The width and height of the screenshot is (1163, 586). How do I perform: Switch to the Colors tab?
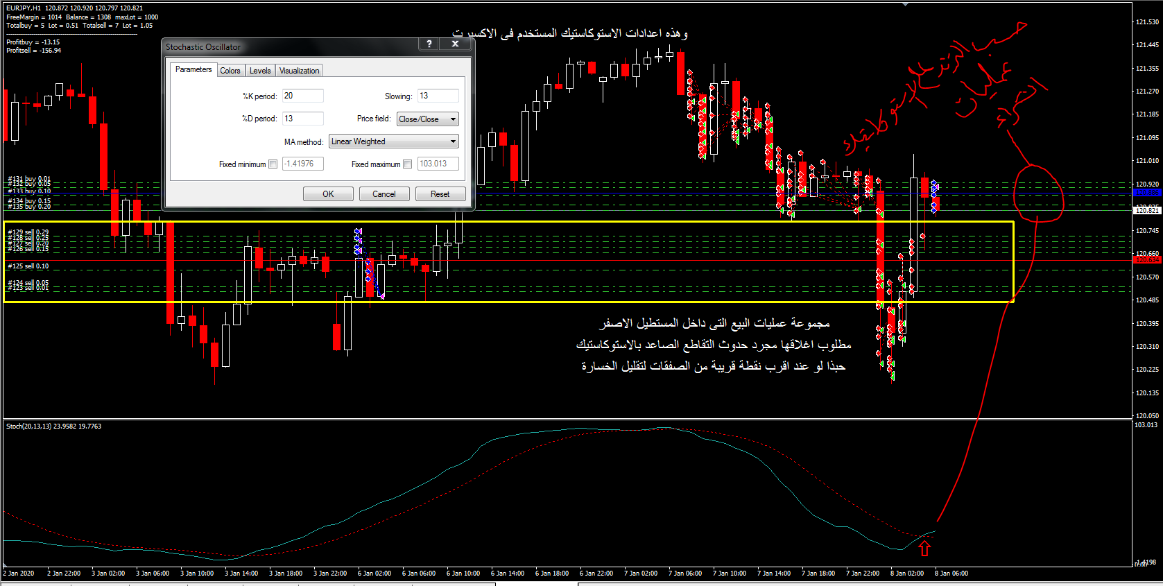[230, 71]
